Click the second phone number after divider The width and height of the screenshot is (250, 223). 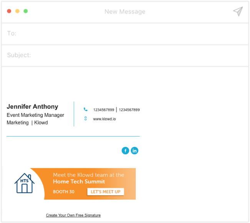pos(129,110)
